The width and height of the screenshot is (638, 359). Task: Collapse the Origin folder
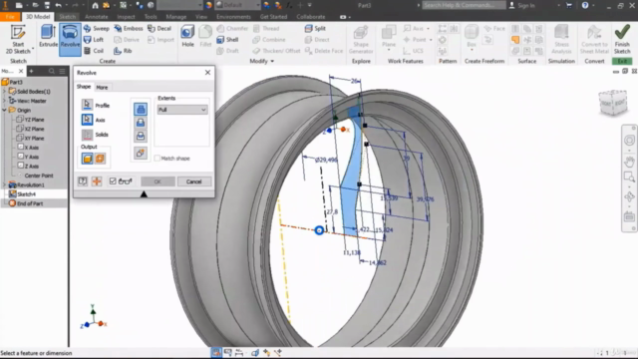[x=4, y=111]
